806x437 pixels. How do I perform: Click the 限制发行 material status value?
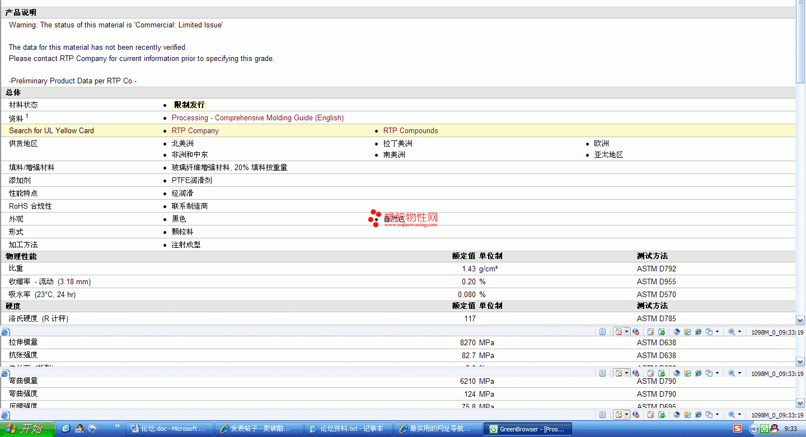pos(189,105)
